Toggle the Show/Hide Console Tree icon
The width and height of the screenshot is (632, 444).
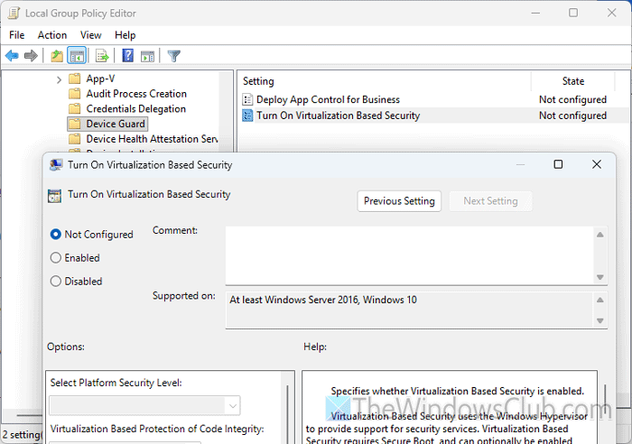click(77, 56)
